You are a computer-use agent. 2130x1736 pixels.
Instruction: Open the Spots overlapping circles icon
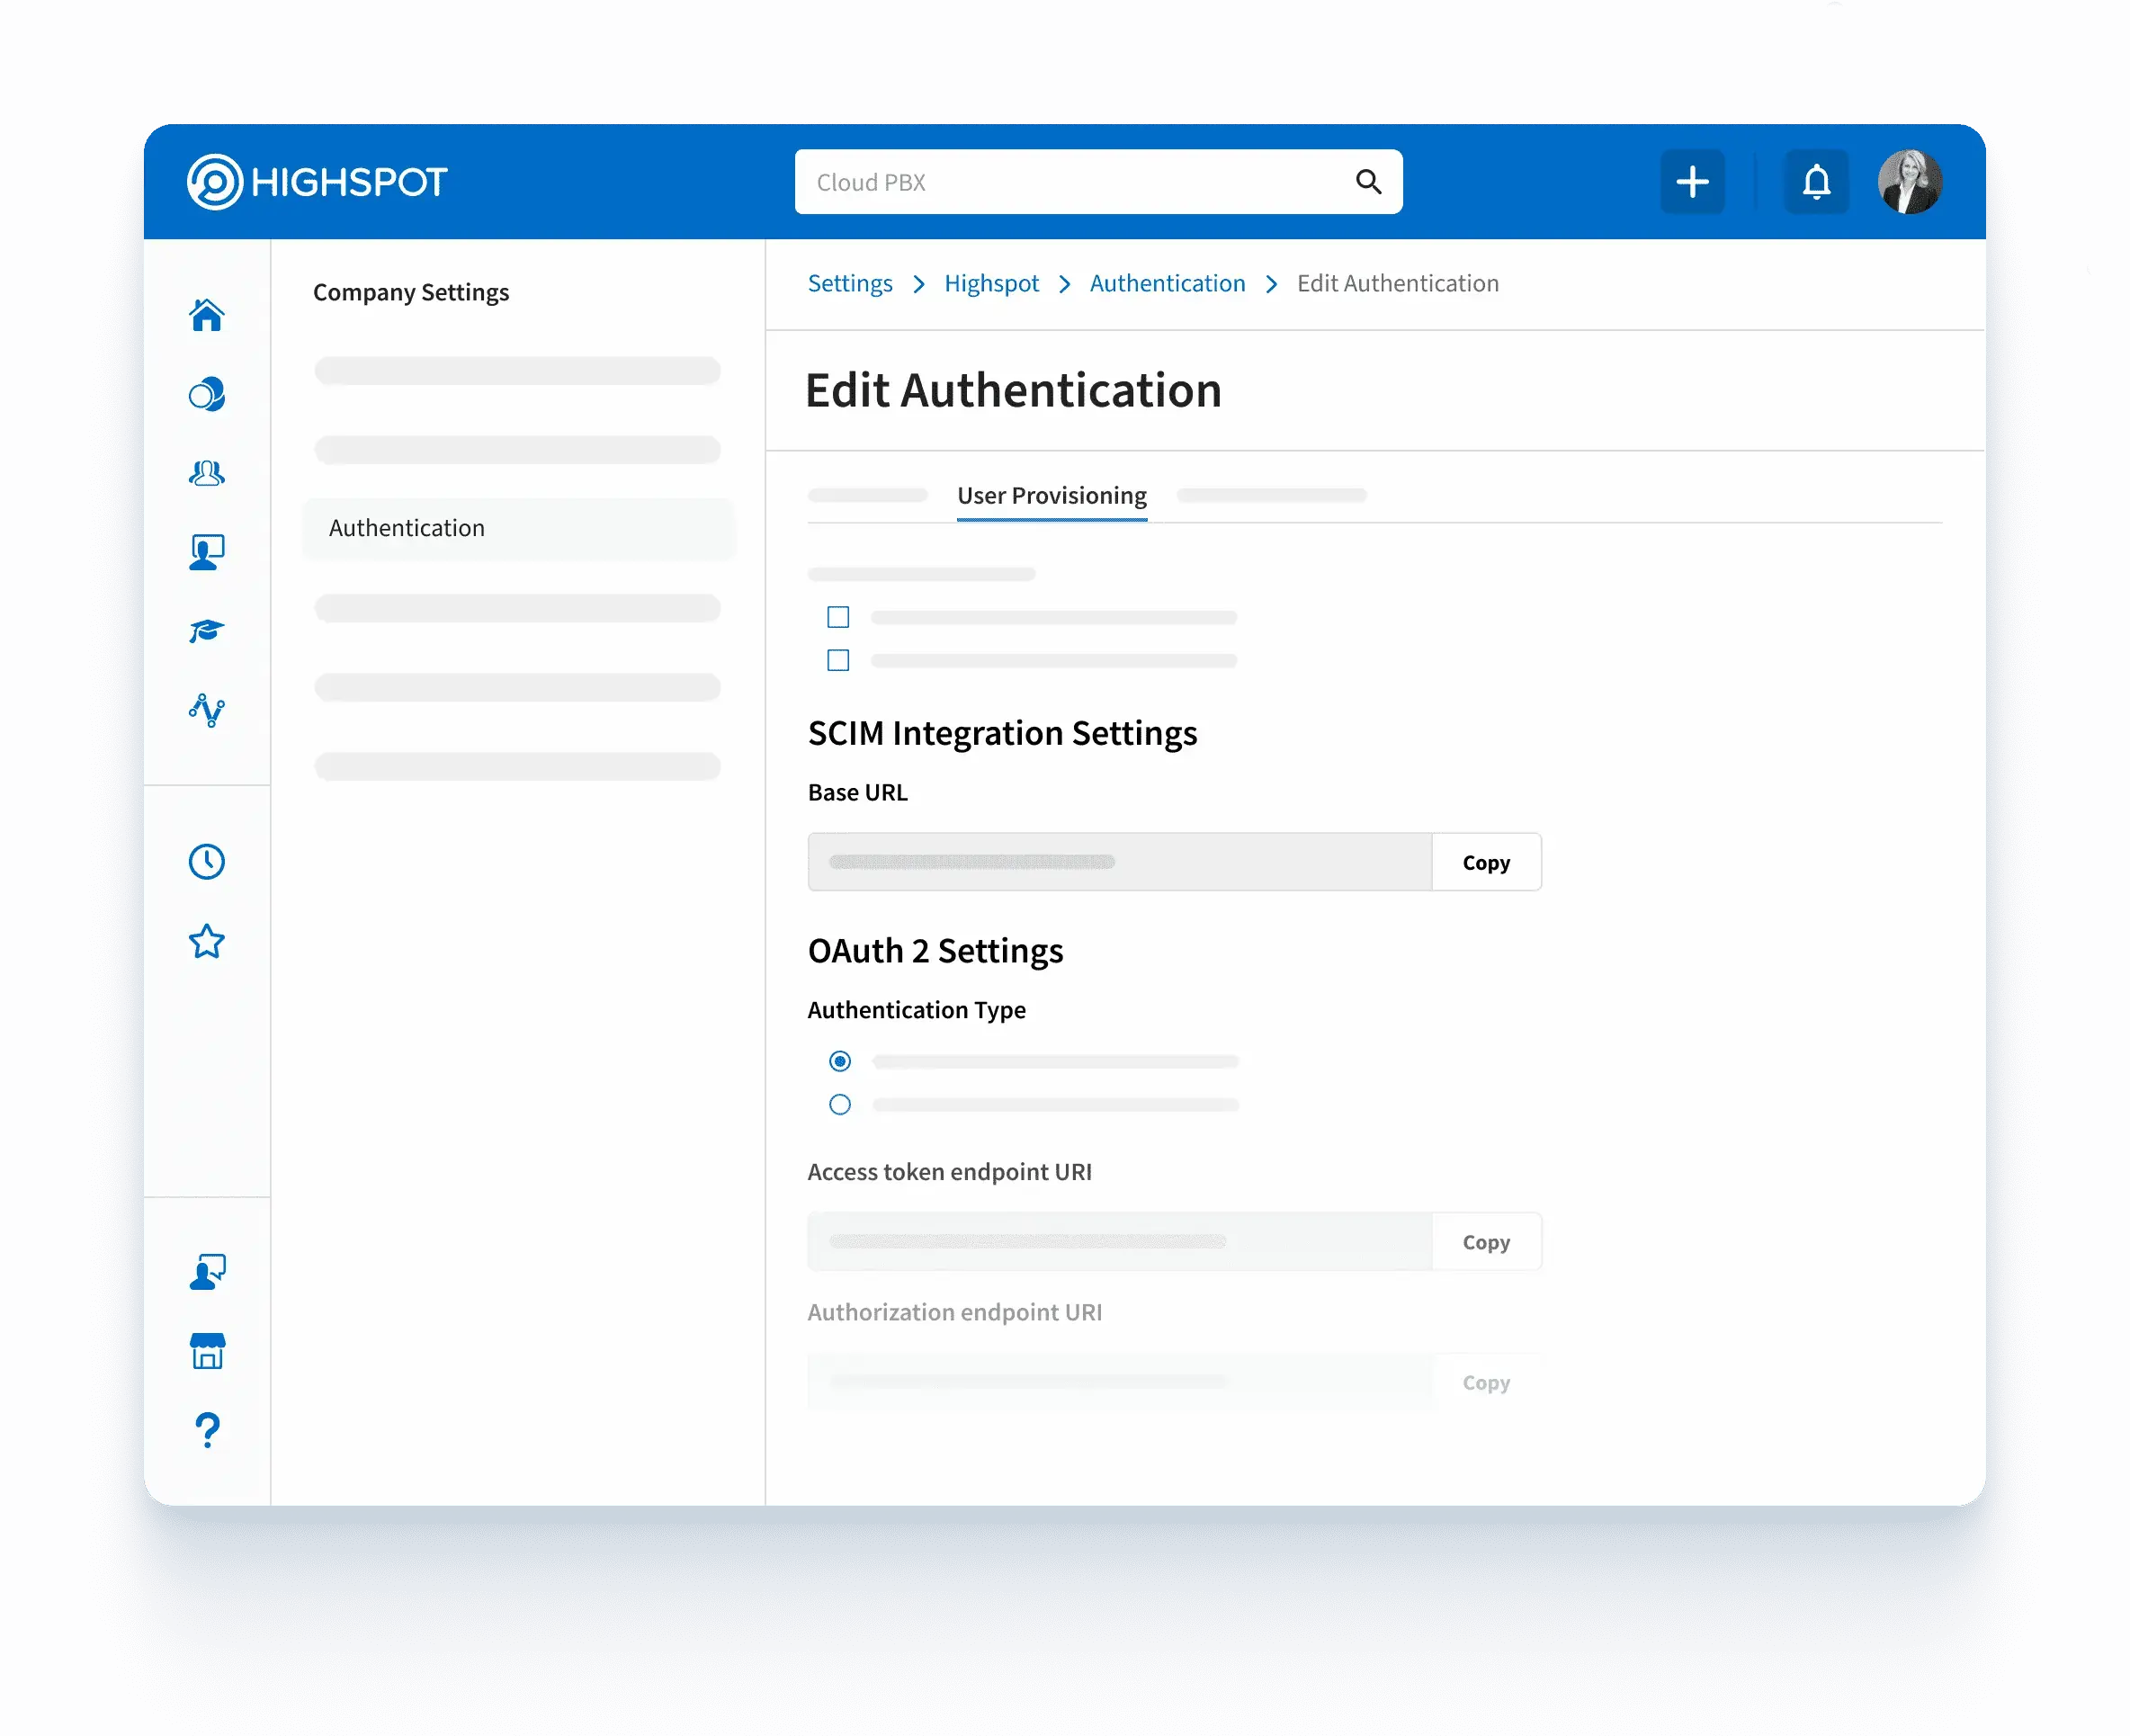click(207, 394)
